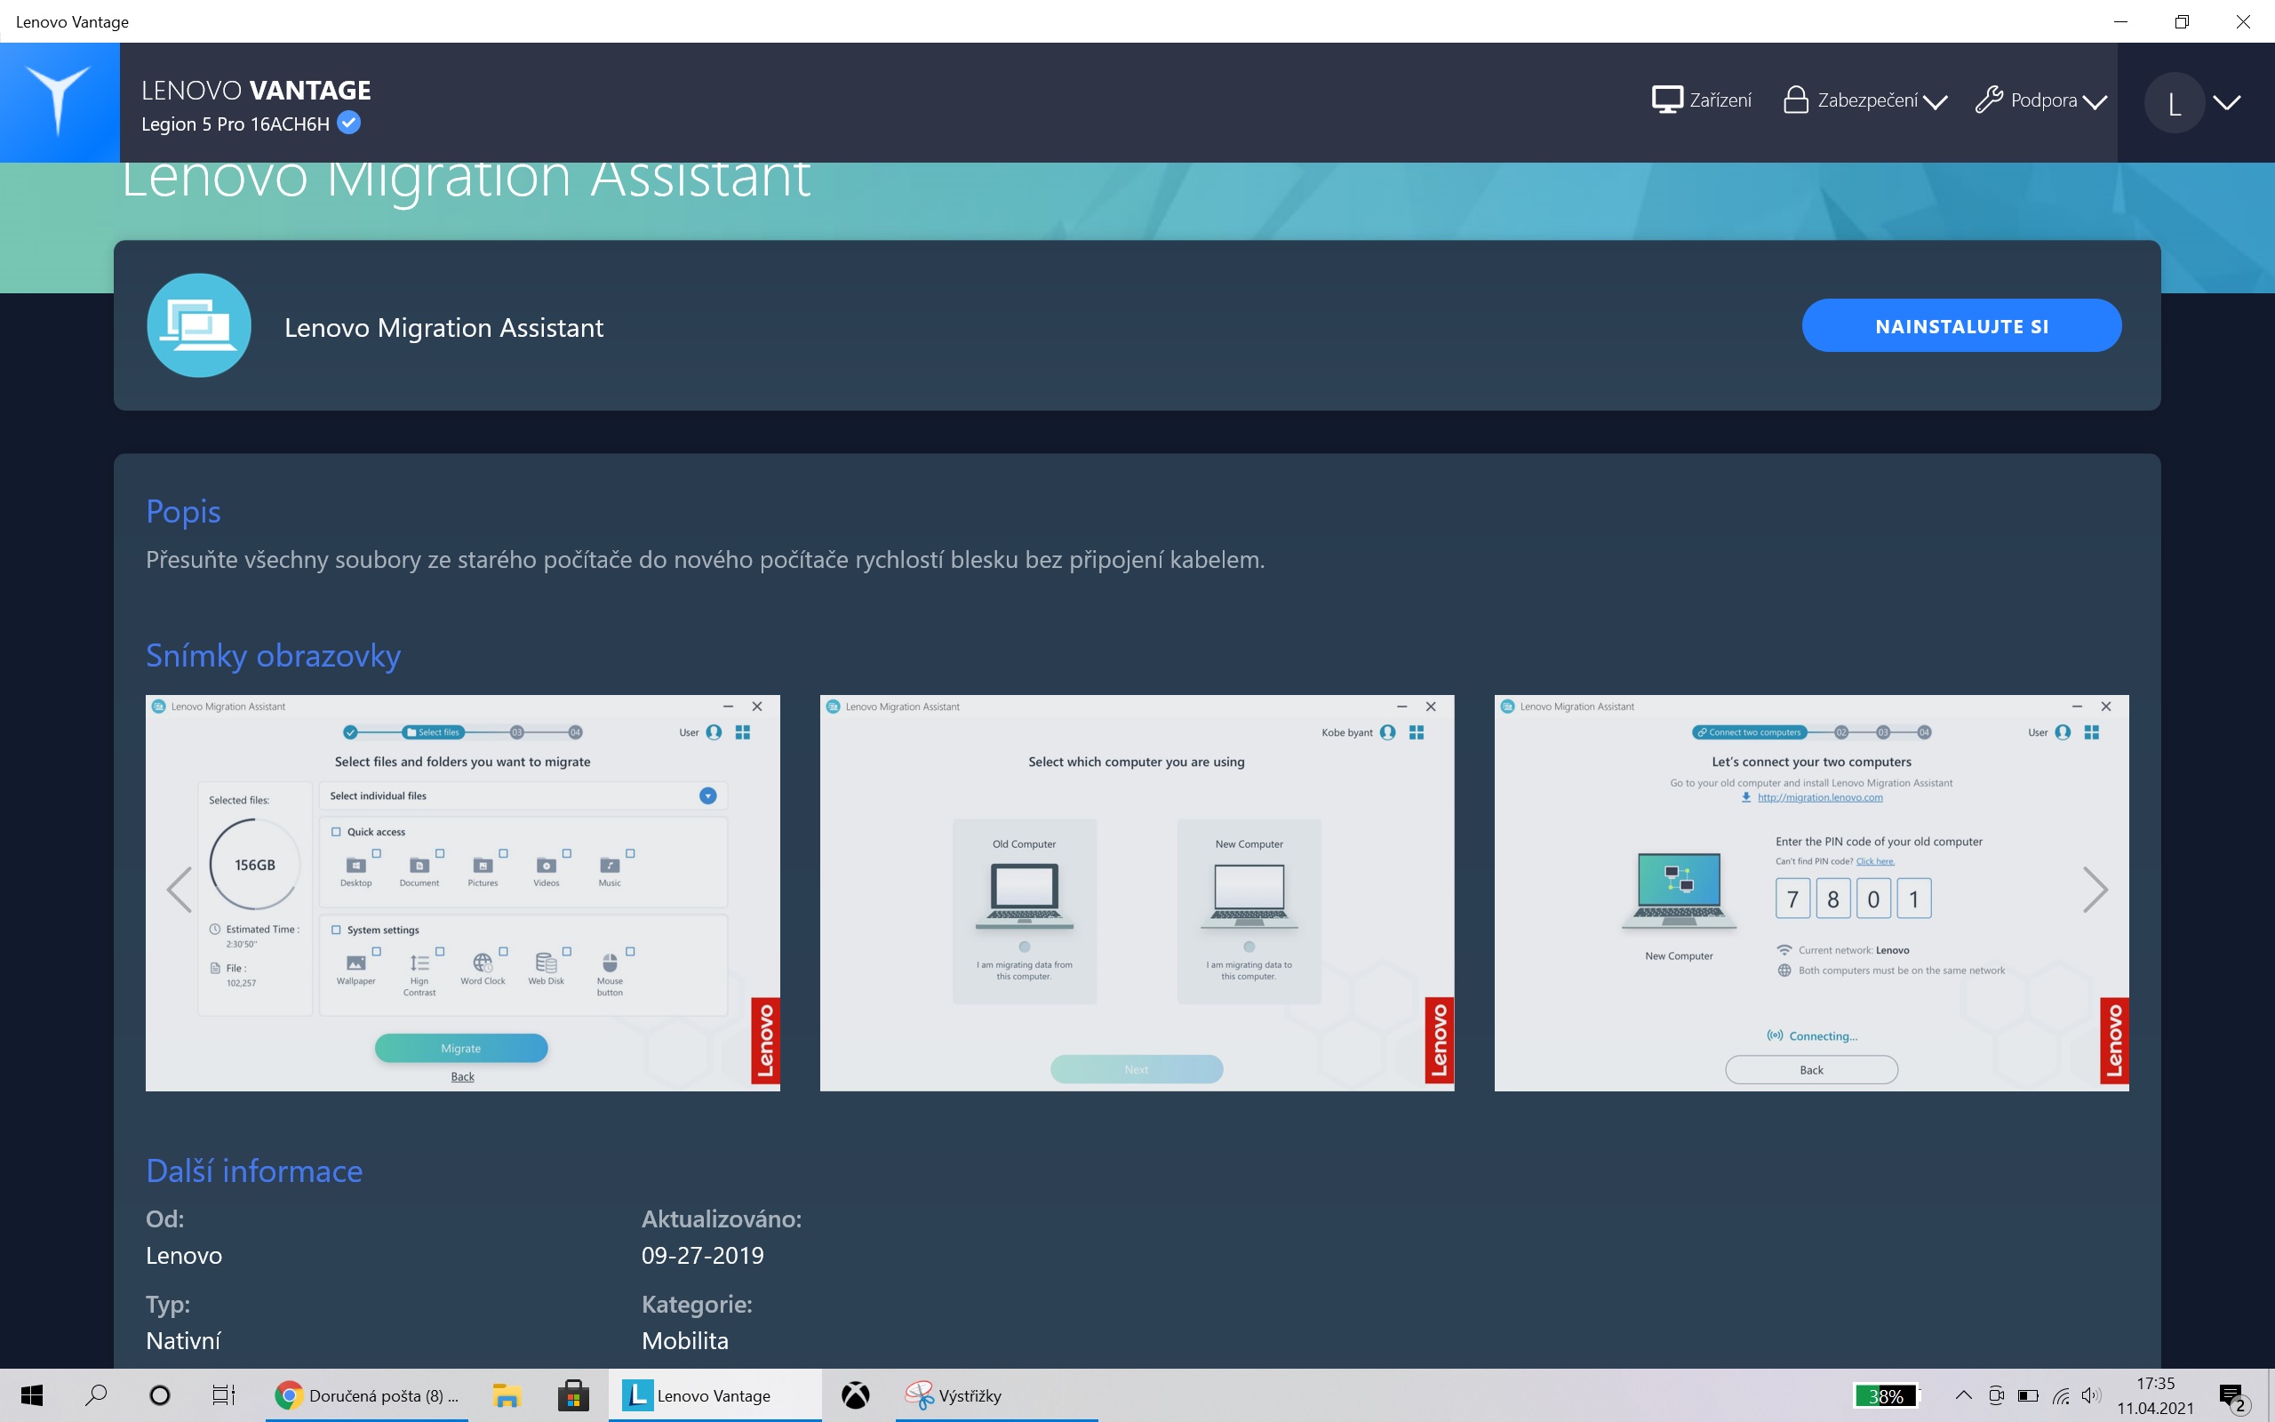Click the NAINSTALUJTE SI install button
The image size is (2275, 1422).
[1961, 326]
